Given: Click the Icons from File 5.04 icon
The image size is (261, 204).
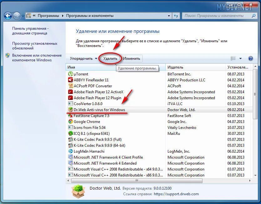Looking at the screenshot, I should [x=71, y=128].
